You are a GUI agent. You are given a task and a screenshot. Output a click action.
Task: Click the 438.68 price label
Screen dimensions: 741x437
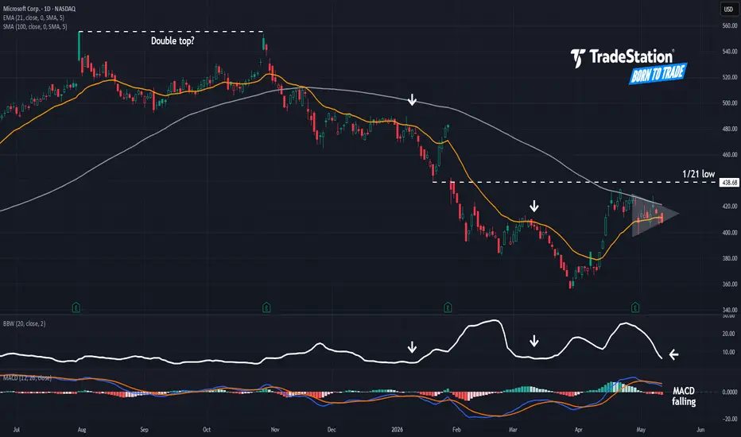[730, 183]
